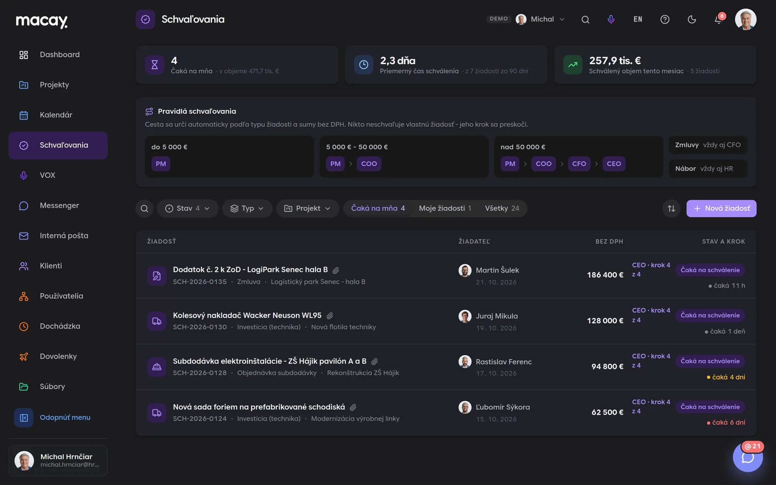Open the Michal Hrnčiar profile card
This screenshot has height=485, width=776.
point(58,461)
